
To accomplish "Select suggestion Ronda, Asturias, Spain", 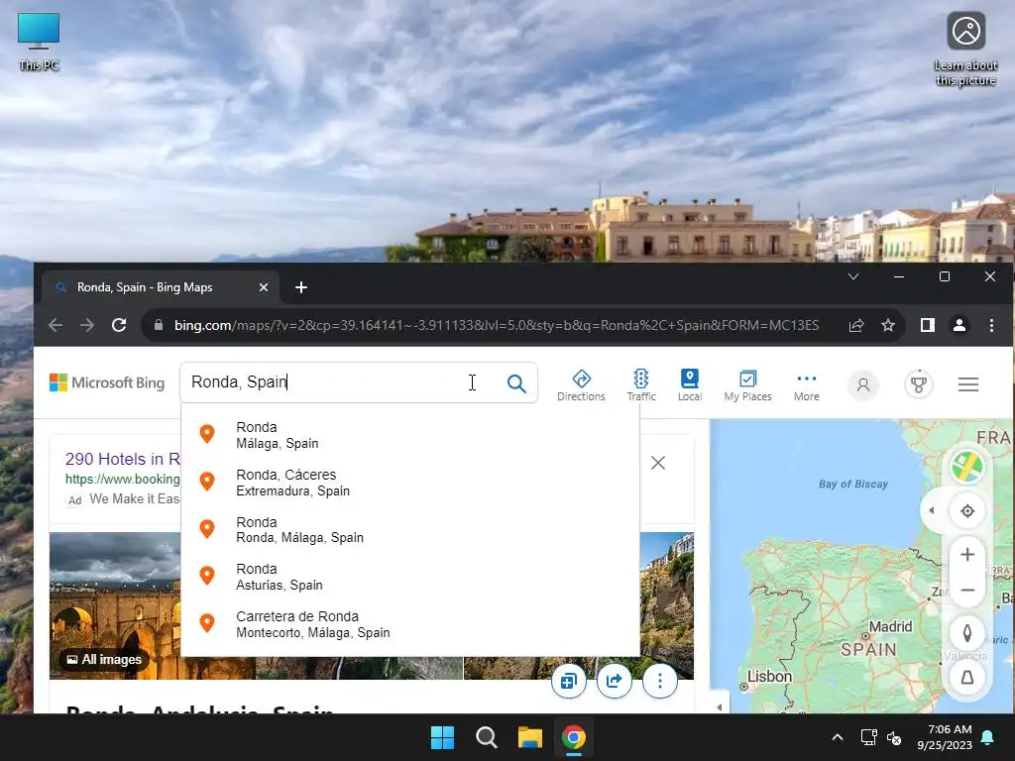I will 410,577.
